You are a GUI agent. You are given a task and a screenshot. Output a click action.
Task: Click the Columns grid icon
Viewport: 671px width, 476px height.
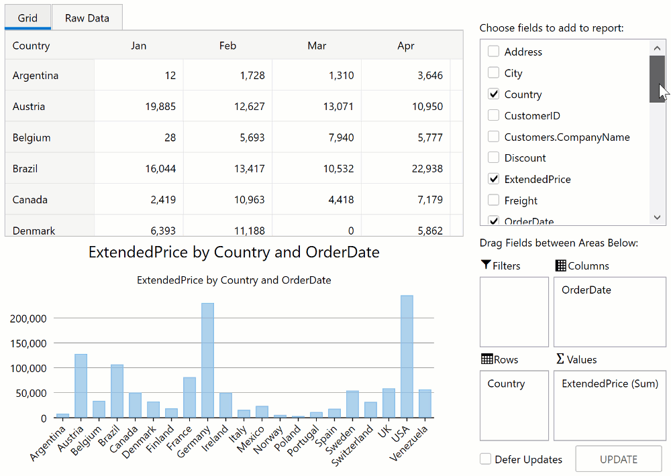(x=560, y=265)
